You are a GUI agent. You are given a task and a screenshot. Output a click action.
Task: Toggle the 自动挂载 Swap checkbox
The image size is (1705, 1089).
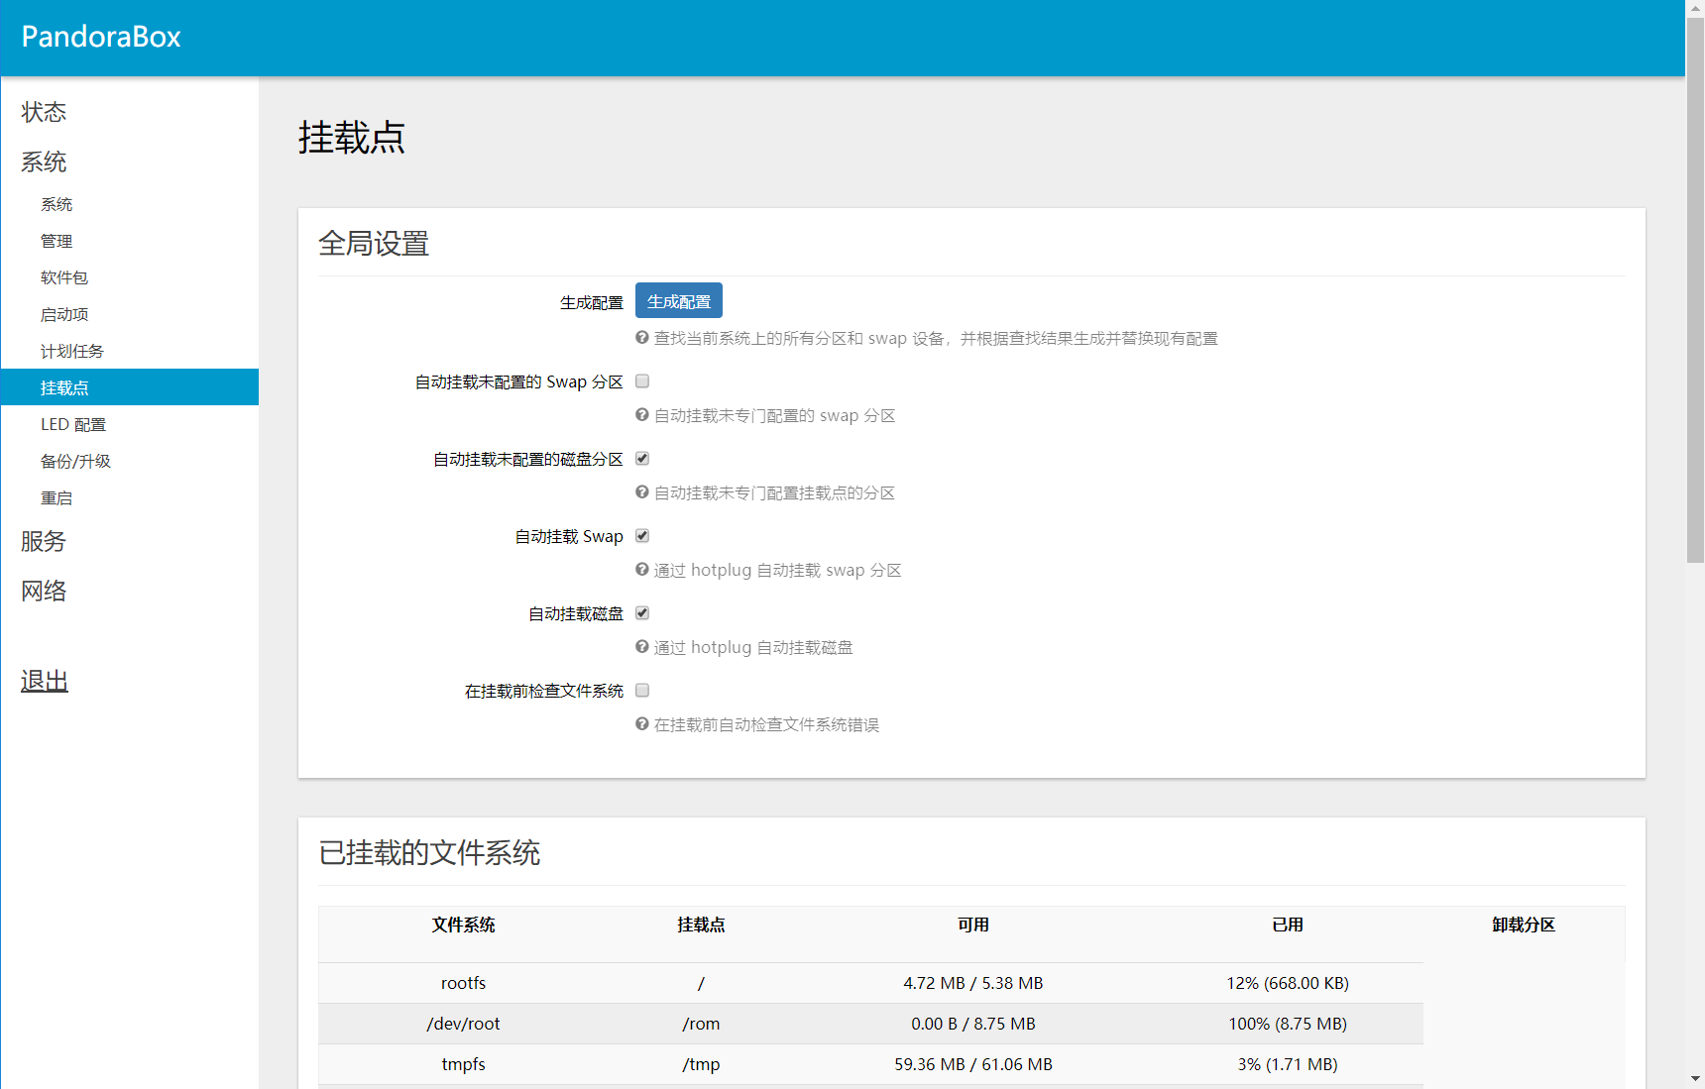(642, 536)
